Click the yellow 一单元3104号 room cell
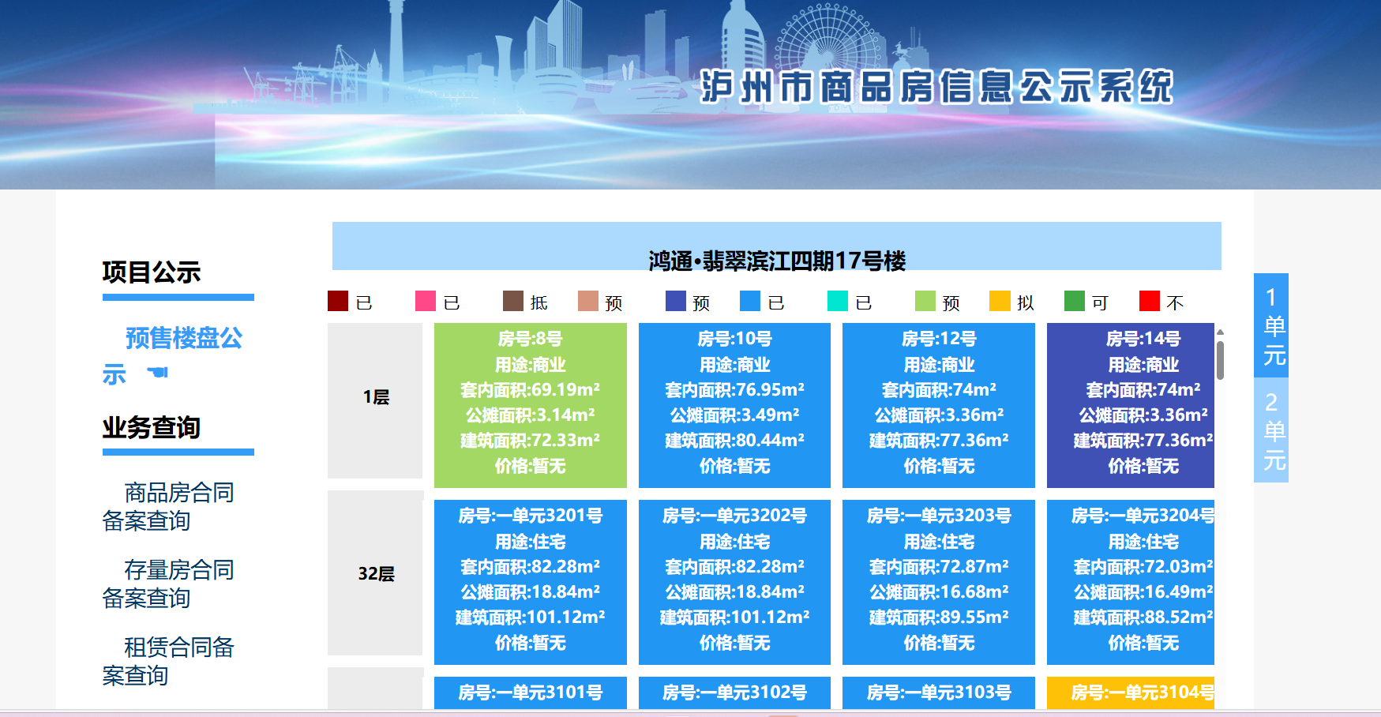This screenshot has width=1381, height=717. coord(1130,693)
